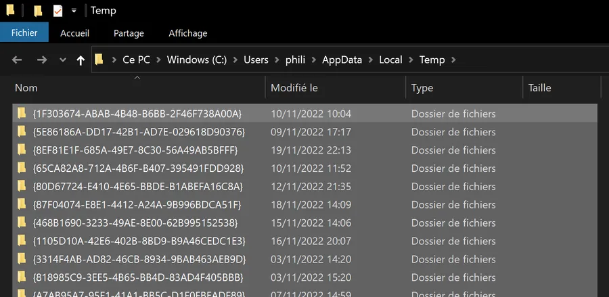Click folder icon of {8EF81E1F-685A-49E7-8C30-56A49AB5BFFF}
The width and height of the screenshot is (609, 297).
22,150
